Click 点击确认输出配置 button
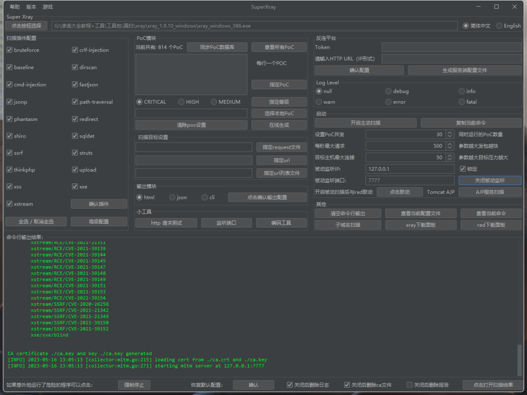The image size is (527, 395). 267,197
